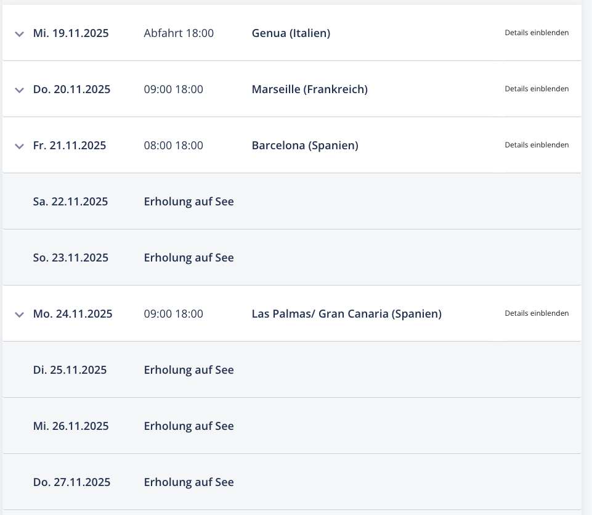592x515 pixels.
Task: Open Details einblenden for Barcelona
Action: click(537, 145)
